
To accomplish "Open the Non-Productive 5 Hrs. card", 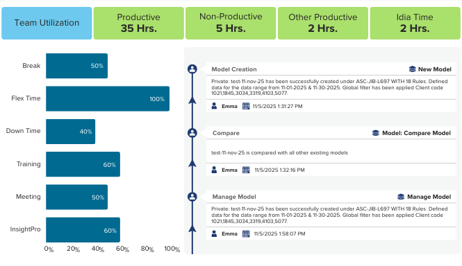I will tap(231, 24).
